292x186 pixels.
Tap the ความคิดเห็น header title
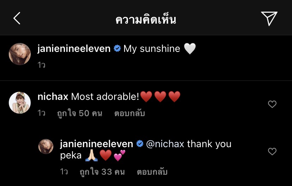pos(146,19)
